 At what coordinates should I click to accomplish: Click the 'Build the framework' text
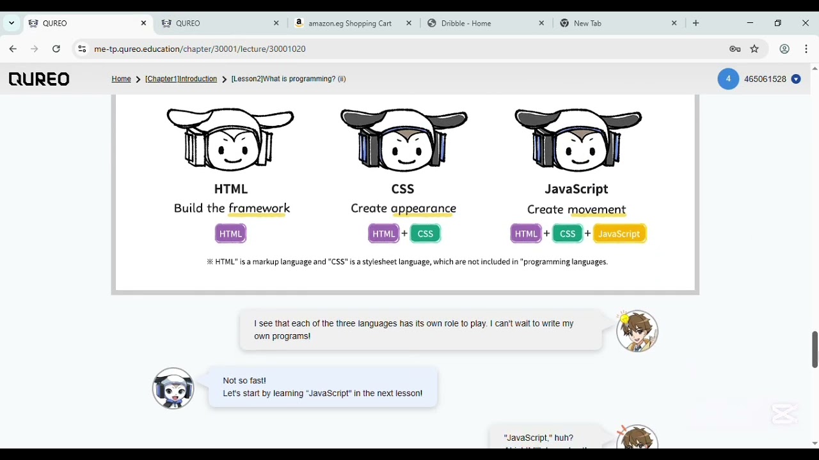click(232, 209)
